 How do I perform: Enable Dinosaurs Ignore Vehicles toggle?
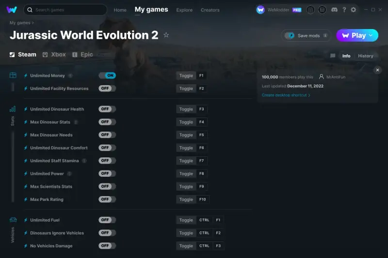[107, 233]
